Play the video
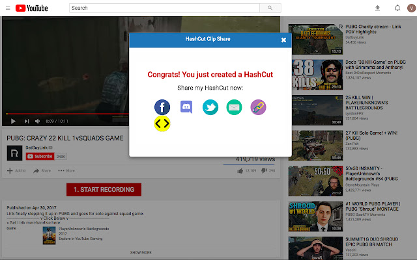This screenshot has height=260, width=417. click(13, 122)
